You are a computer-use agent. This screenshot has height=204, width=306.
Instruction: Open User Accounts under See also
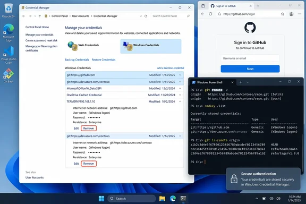[35, 177]
